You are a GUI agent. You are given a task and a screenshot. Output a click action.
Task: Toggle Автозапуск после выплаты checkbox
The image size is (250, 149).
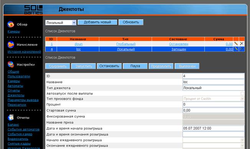coord(242,93)
